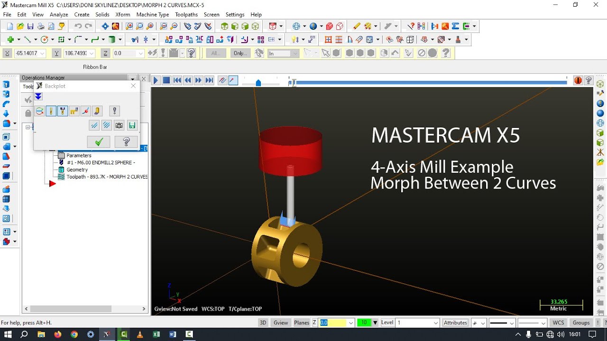Click the Backplot green checkmark OK button
The height and width of the screenshot is (341, 607).
coord(99,142)
